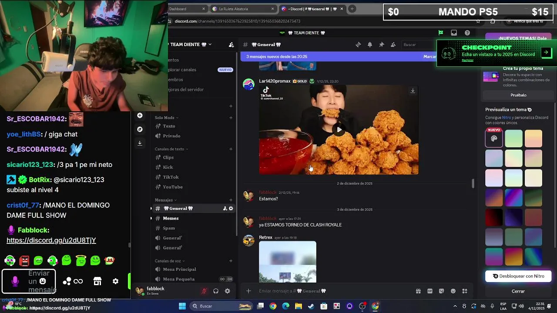Open Discord user settings gear
Screen dimensions: 557x313
coord(227,291)
